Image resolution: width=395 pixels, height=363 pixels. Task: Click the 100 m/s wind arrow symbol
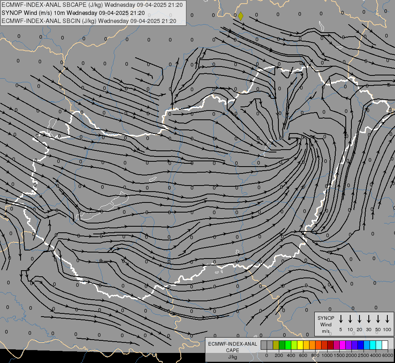point(387,319)
